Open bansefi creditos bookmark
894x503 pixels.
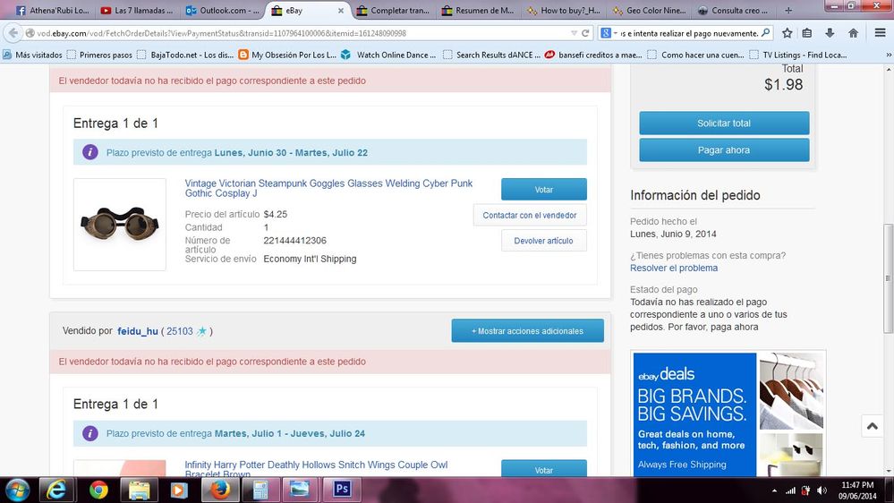coord(593,55)
